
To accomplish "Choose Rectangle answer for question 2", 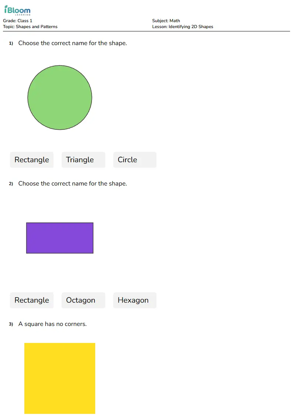I will [32, 300].
